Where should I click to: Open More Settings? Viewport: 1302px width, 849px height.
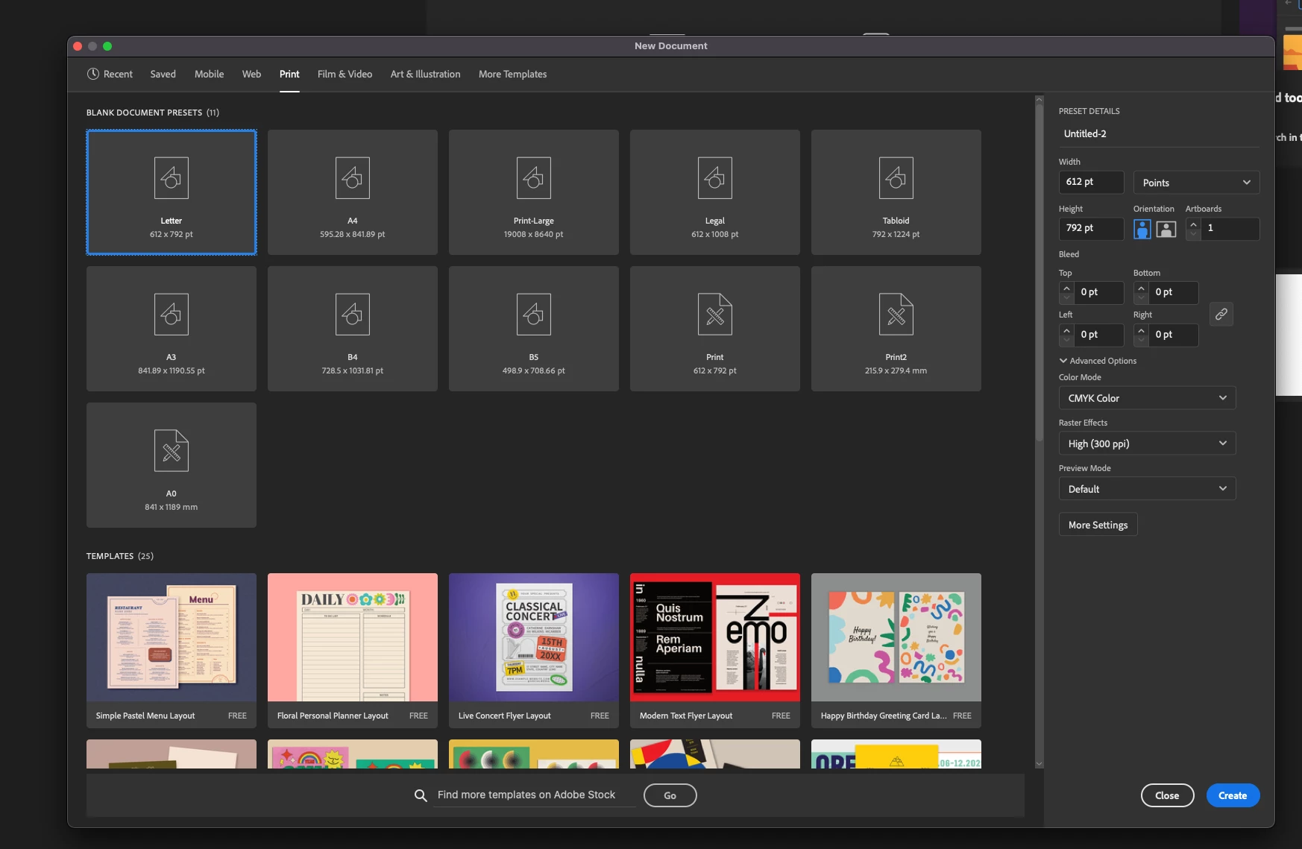click(x=1098, y=525)
